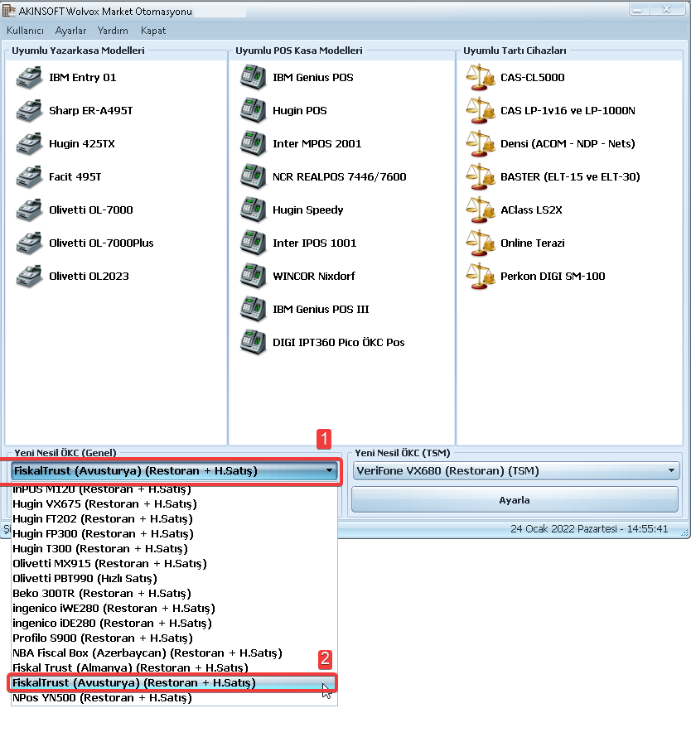Select ingenico iDE280 (Restoran + H.Satış) option
The image size is (691, 737).
pyautogui.click(x=174, y=624)
